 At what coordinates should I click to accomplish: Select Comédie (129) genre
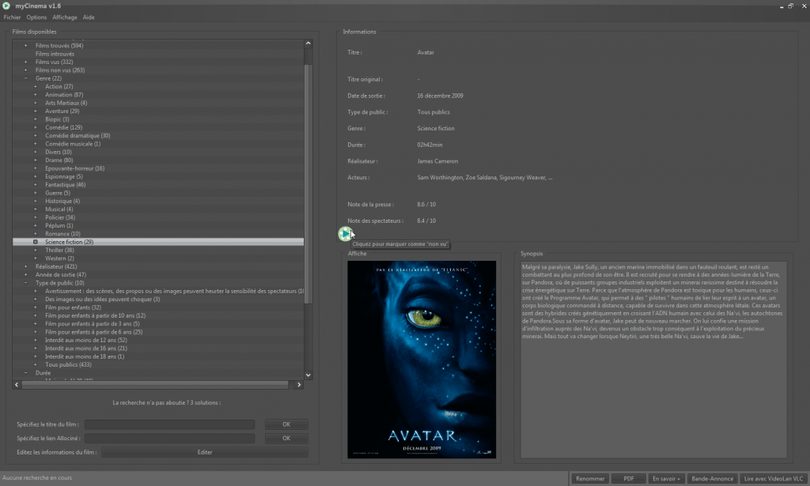63,127
